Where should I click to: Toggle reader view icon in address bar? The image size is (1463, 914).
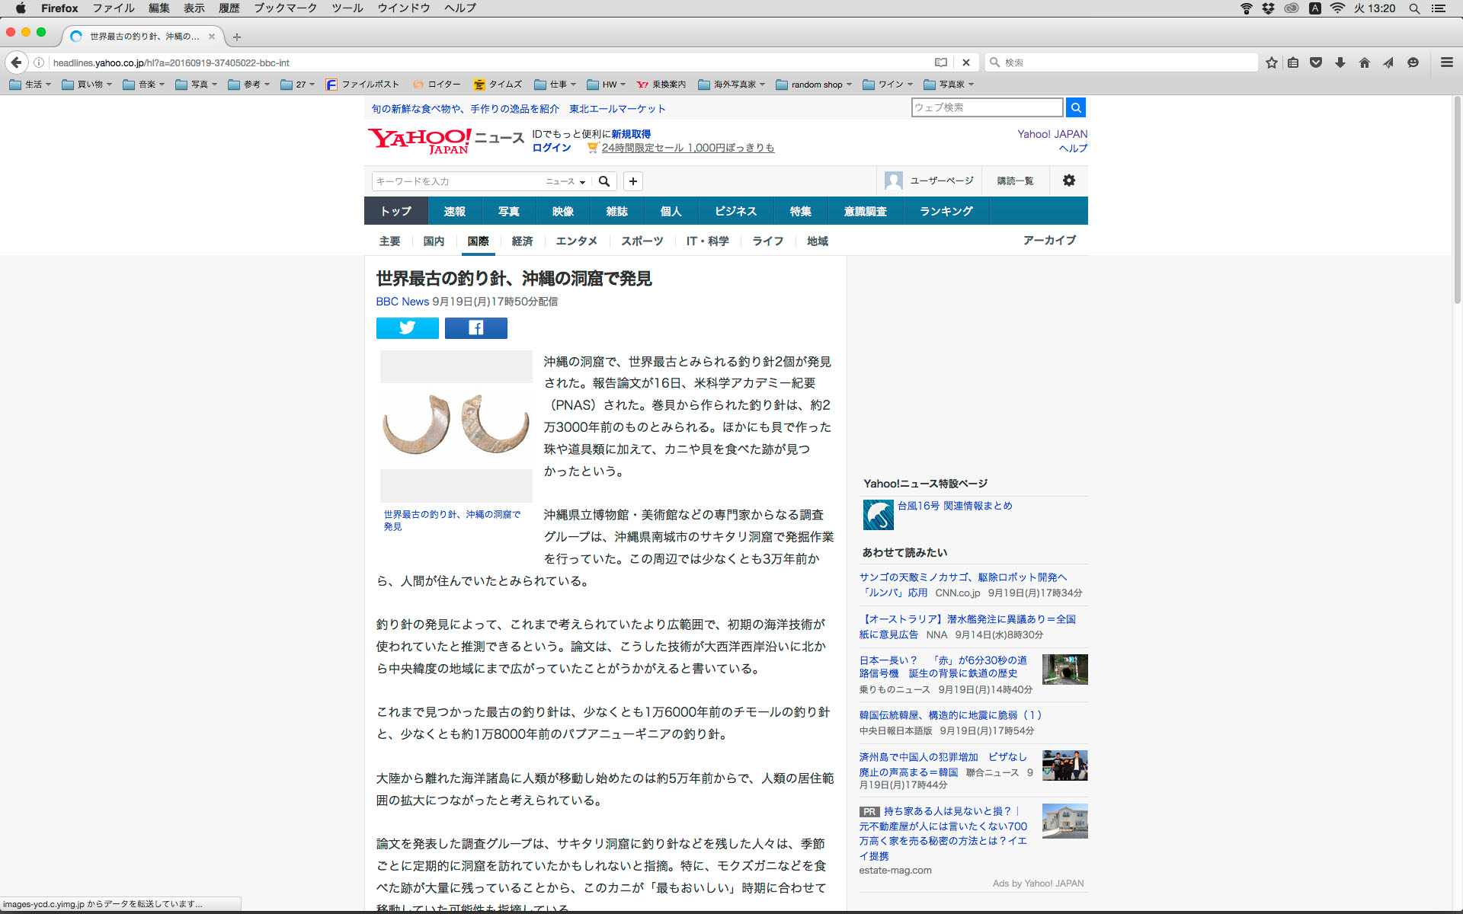[941, 62]
